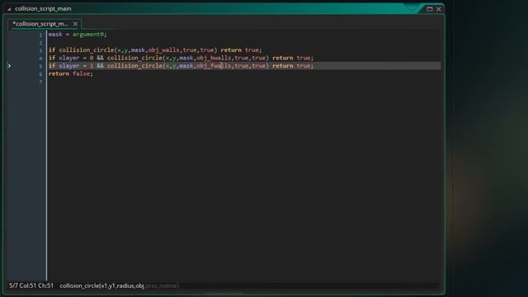This screenshot has width=528, height=297.
Task: Click the current-line arrow marker in gutter
Action: click(9, 66)
